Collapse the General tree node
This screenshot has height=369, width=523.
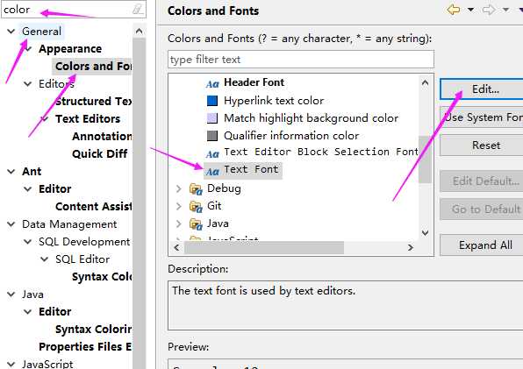(x=11, y=32)
